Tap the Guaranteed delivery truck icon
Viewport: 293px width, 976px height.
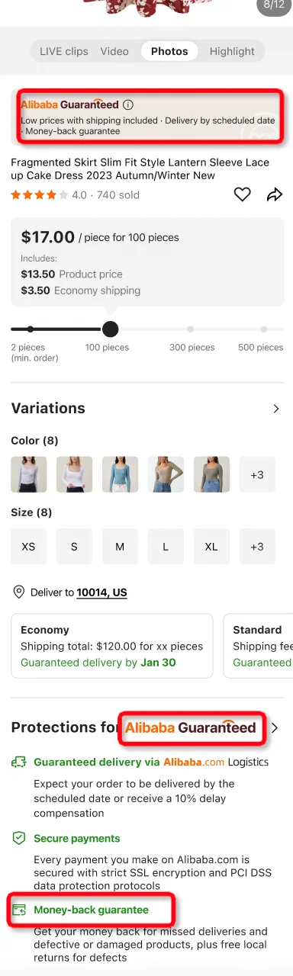pyautogui.click(x=19, y=762)
